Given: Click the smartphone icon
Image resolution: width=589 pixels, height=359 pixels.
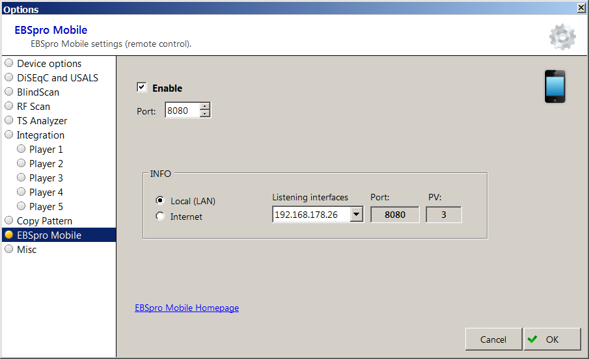Looking at the screenshot, I should [555, 86].
